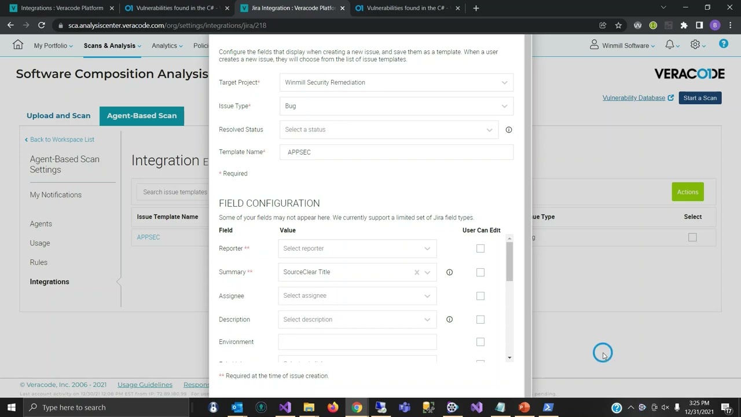This screenshot has height=417, width=741.
Task: Enable User Can Edit for Summary
Action: coord(480,272)
